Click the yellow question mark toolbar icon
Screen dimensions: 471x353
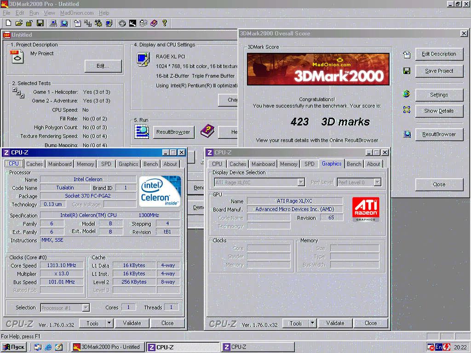(164, 23)
